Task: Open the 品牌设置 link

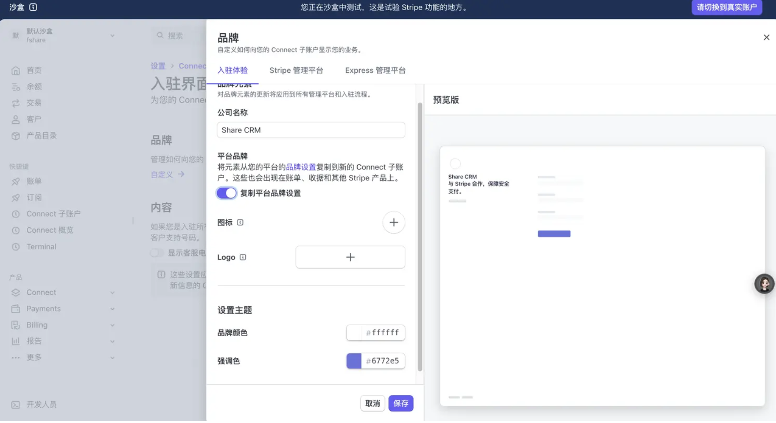Action: pyautogui.click(x=301, y=167)
